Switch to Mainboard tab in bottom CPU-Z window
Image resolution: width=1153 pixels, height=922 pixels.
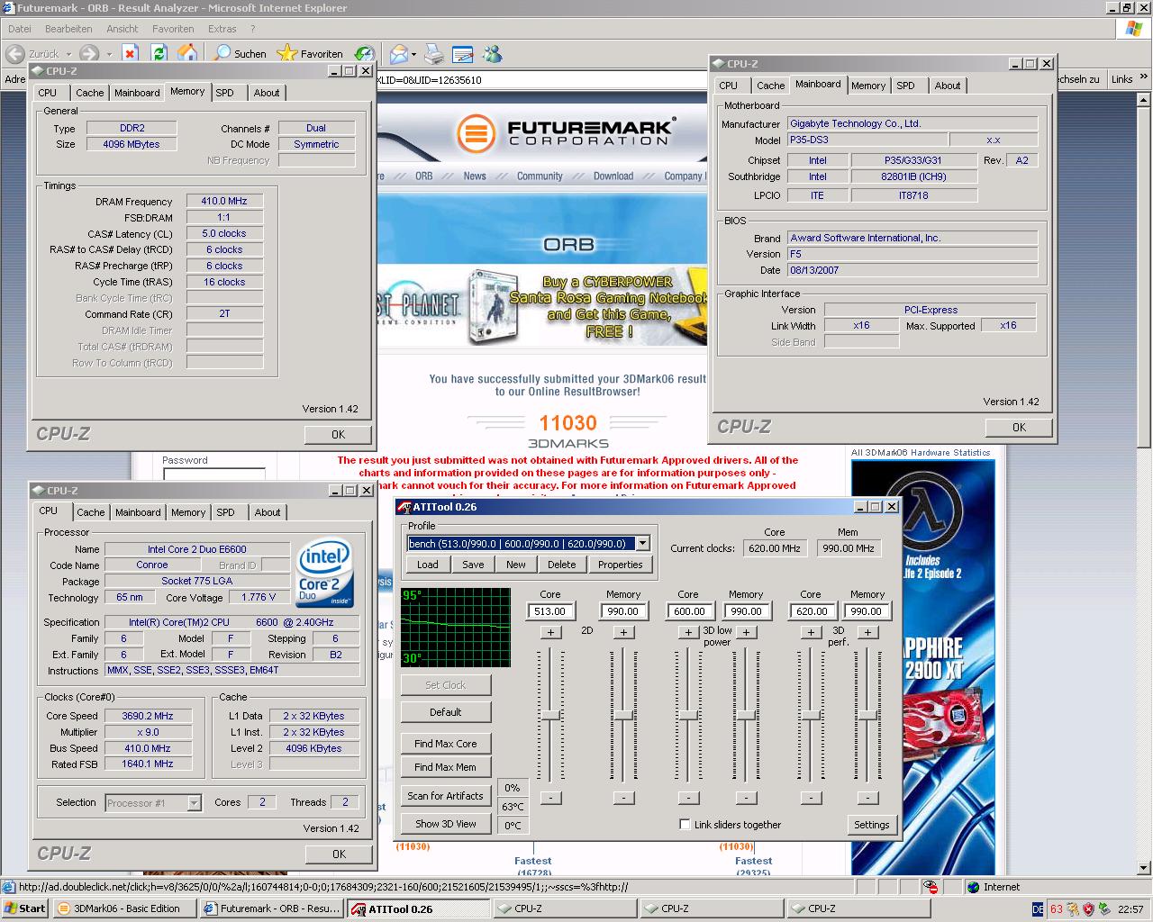pyautogui.click(x=138, y=512)
